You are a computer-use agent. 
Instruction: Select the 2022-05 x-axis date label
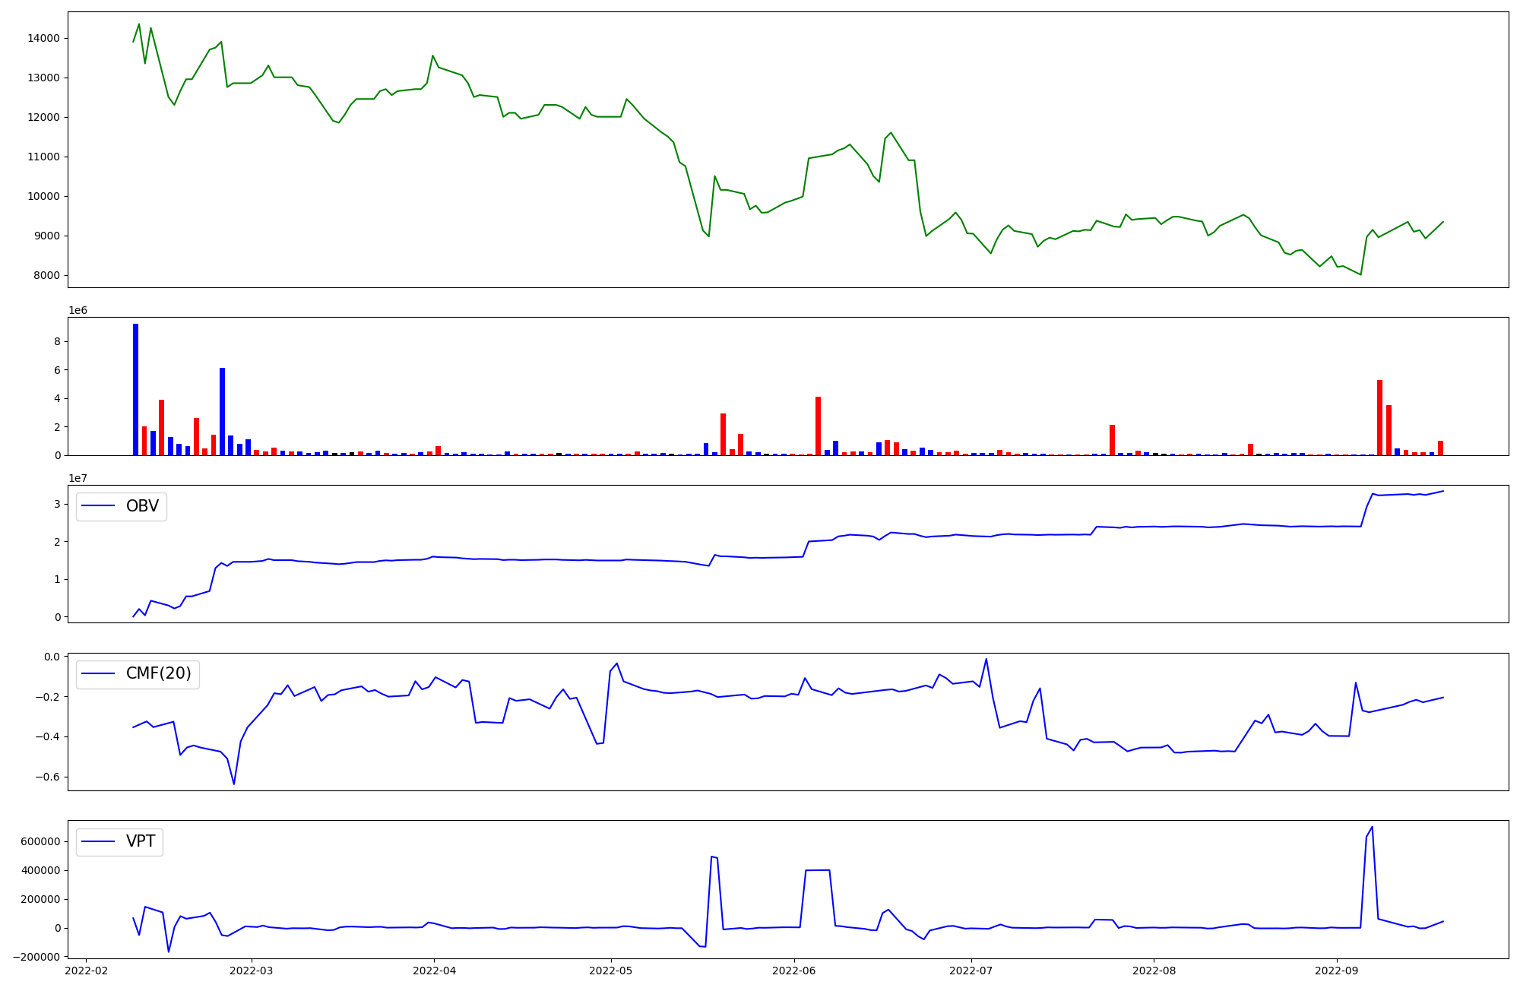coord(610,970)
